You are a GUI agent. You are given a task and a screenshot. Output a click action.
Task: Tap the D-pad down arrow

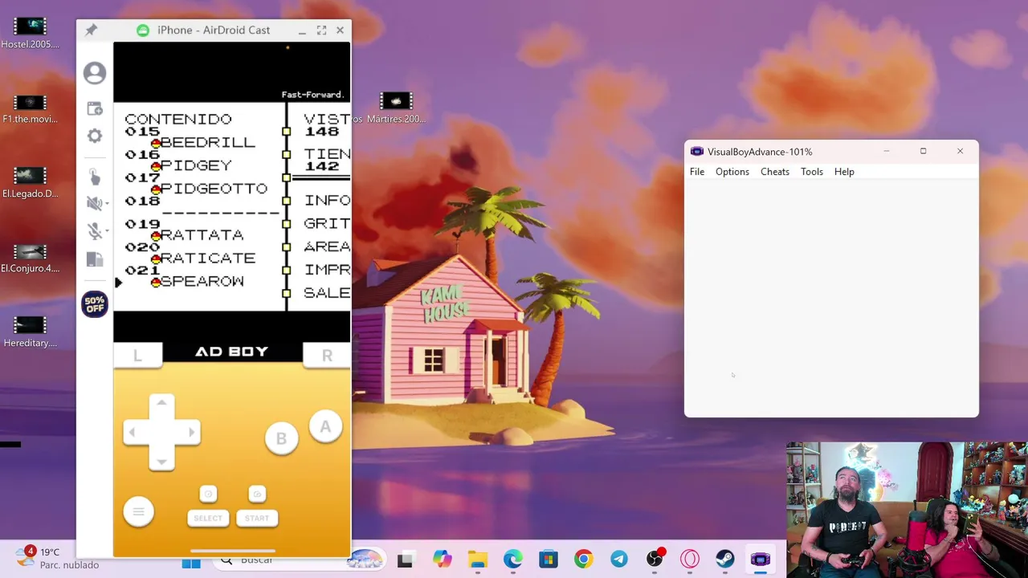[x=161, y=462]
